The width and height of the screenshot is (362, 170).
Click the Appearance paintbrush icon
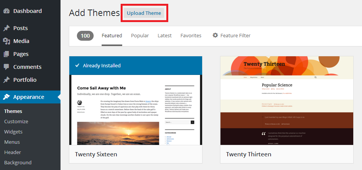pos(6,97)
